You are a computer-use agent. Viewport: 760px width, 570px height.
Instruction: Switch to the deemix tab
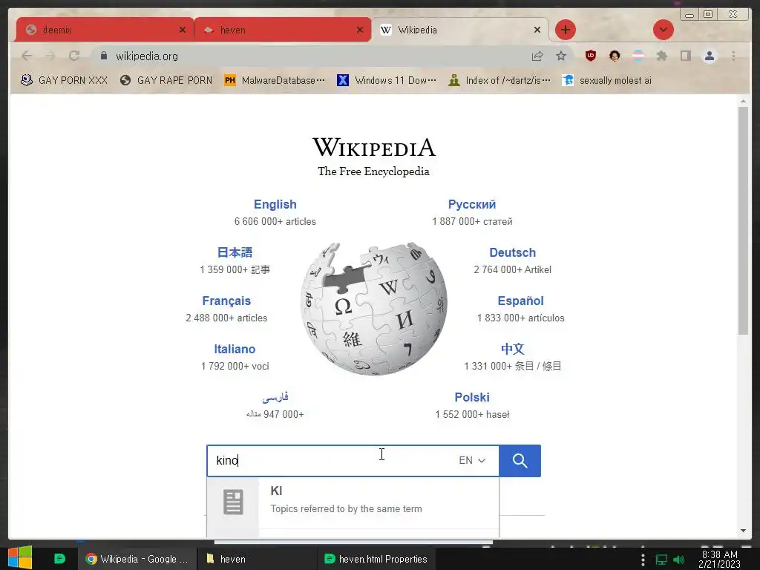[x=105, y=30]
